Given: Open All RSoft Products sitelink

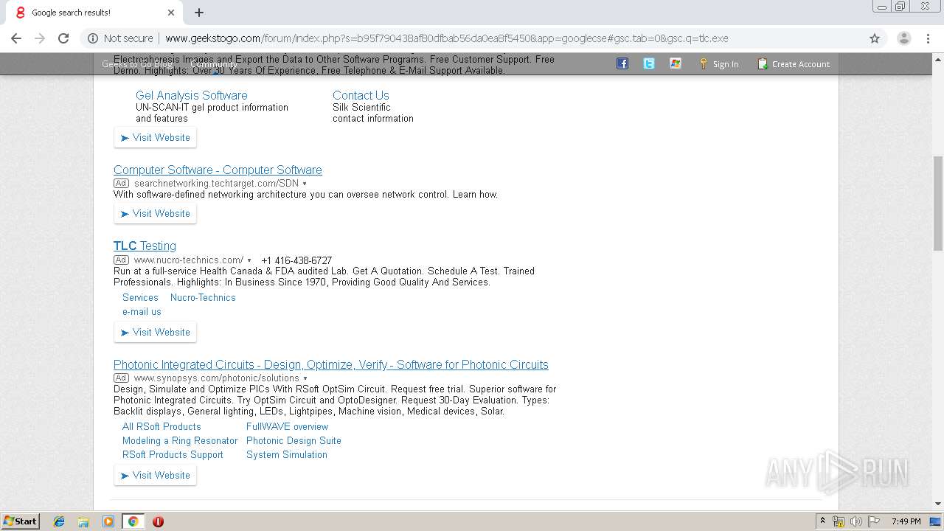Looking at the screenshot, I should pos(162,427).
